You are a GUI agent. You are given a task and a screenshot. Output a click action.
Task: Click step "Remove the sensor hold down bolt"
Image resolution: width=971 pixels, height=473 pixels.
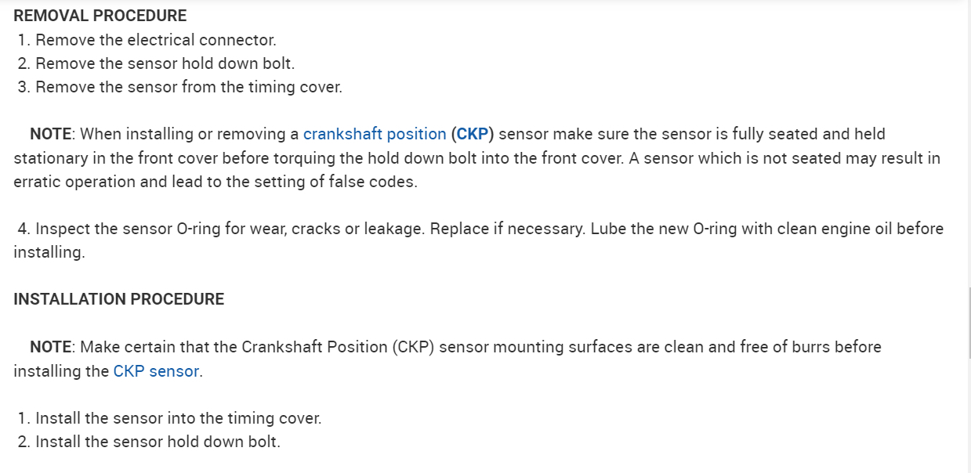pos(165,63)
